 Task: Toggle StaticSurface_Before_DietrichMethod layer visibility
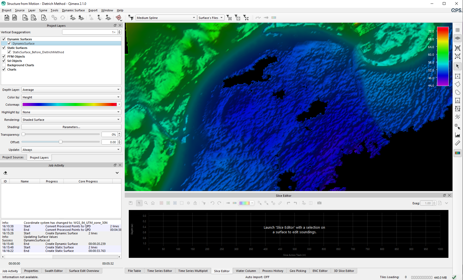click(9, 52)
